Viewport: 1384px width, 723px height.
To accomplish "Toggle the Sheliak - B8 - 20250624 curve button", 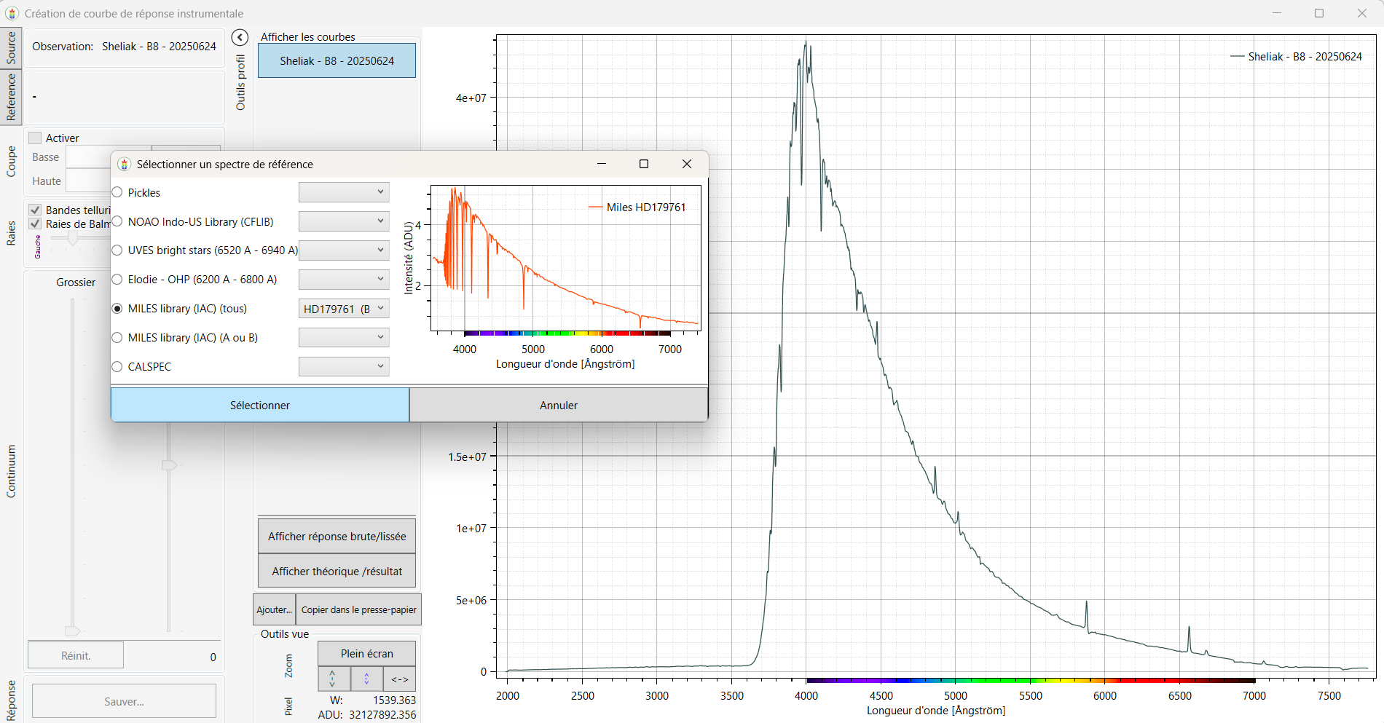I will tap(337, 61).
